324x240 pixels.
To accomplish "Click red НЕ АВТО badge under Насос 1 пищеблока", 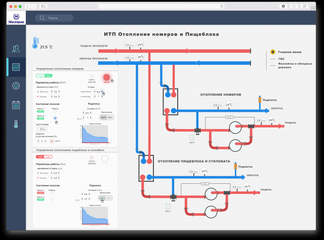I will click(40, 193).
